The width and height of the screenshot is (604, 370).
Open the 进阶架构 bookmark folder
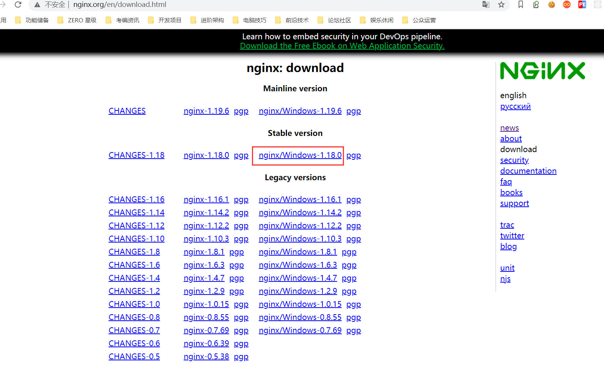click(x=207, y=20)
